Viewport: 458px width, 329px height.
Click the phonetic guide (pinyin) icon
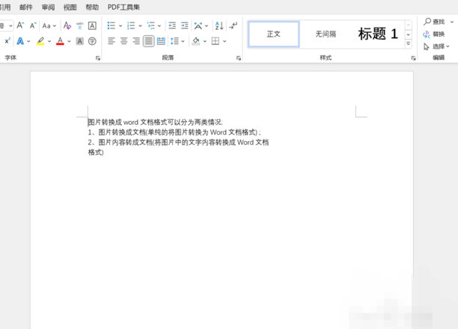click(80, 25)
